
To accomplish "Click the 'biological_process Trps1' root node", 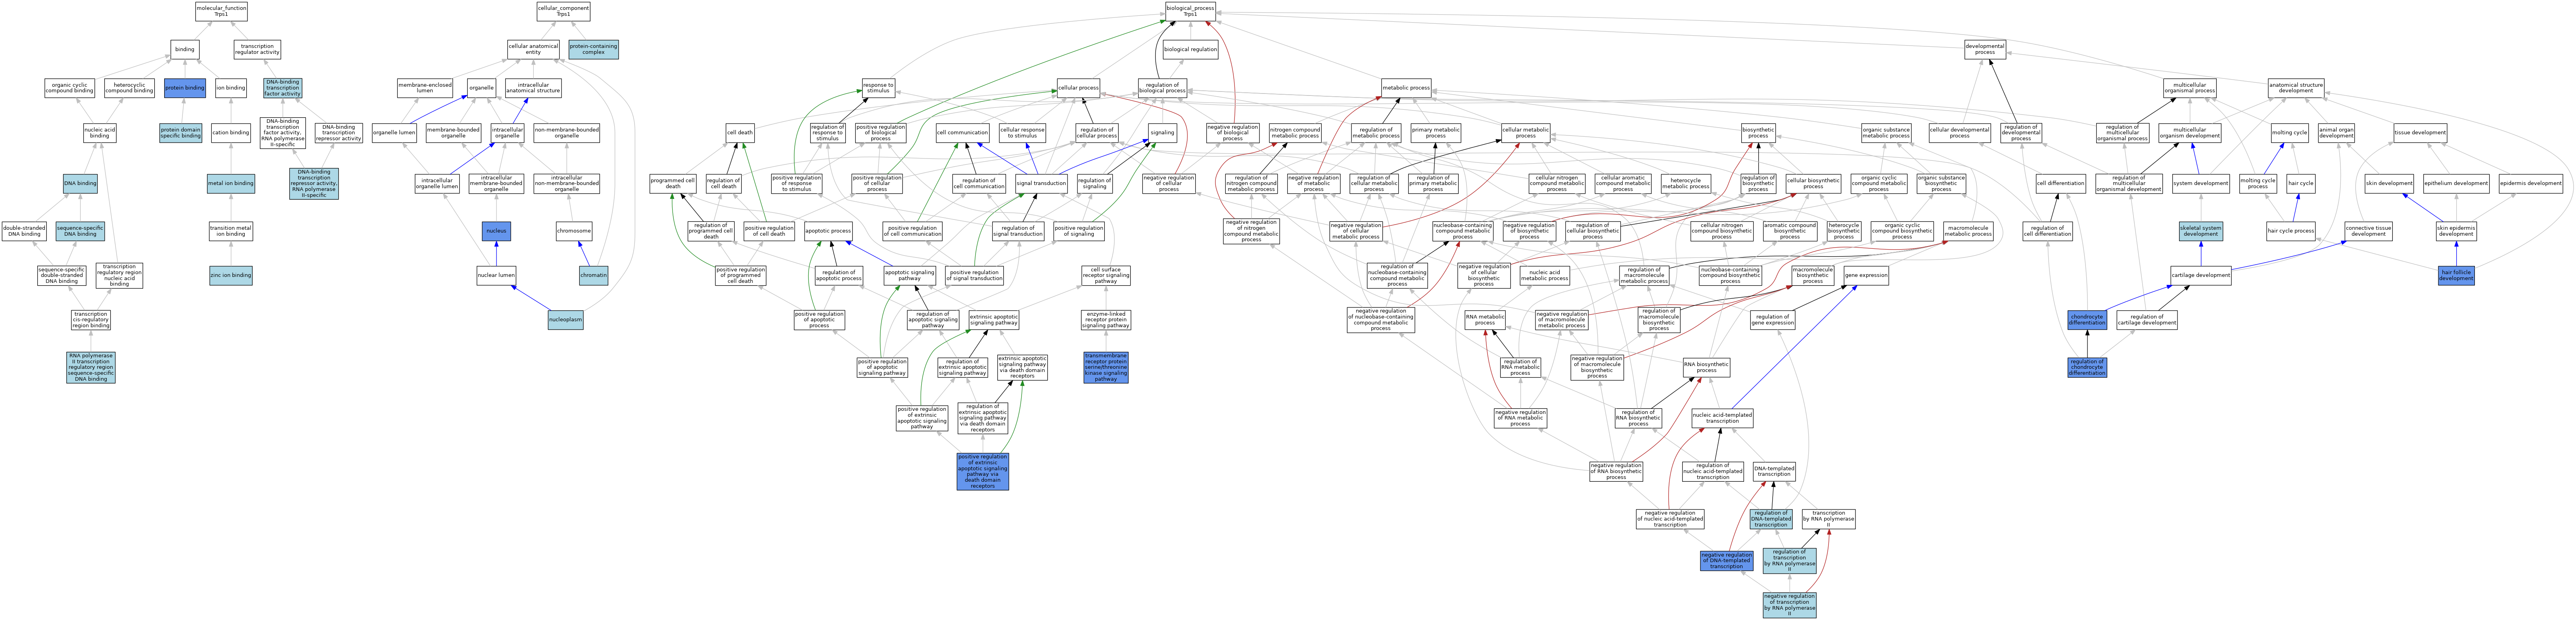I will tap(1190, 11).
